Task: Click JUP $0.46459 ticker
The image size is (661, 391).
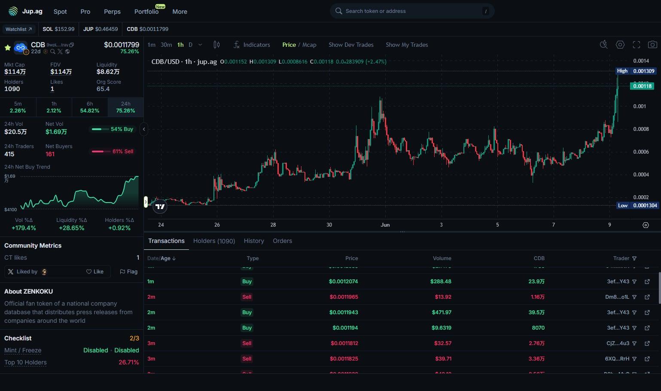Action: tap(101, 29)
